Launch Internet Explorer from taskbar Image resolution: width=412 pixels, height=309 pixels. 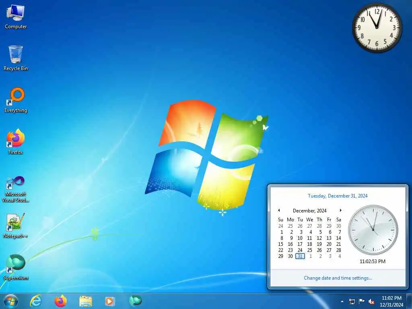[36, 301]
